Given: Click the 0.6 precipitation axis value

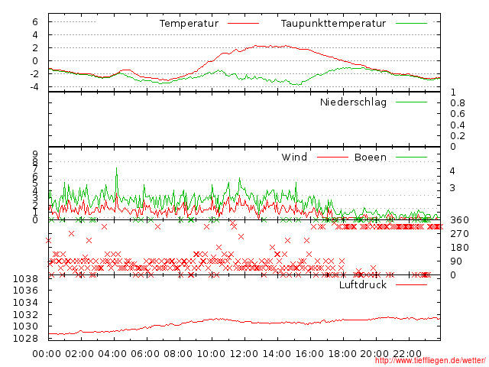Looking at the screenshot, I should (x=458, y=114).
